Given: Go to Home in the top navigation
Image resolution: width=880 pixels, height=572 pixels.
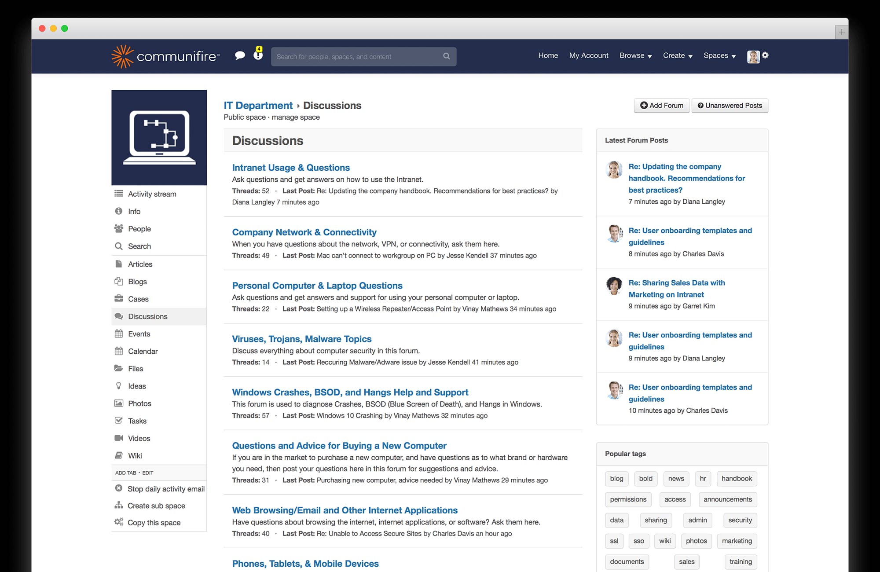Looking at the screenshot, I should coord(548,55).
